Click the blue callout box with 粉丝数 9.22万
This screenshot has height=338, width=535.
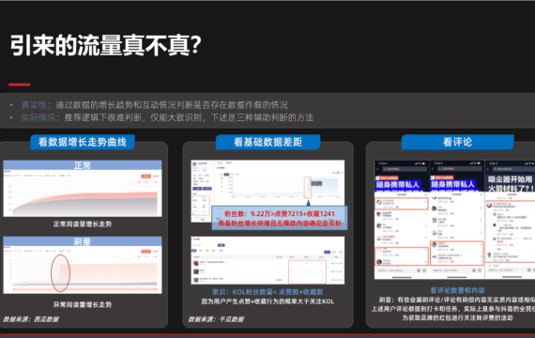(280, 218)
